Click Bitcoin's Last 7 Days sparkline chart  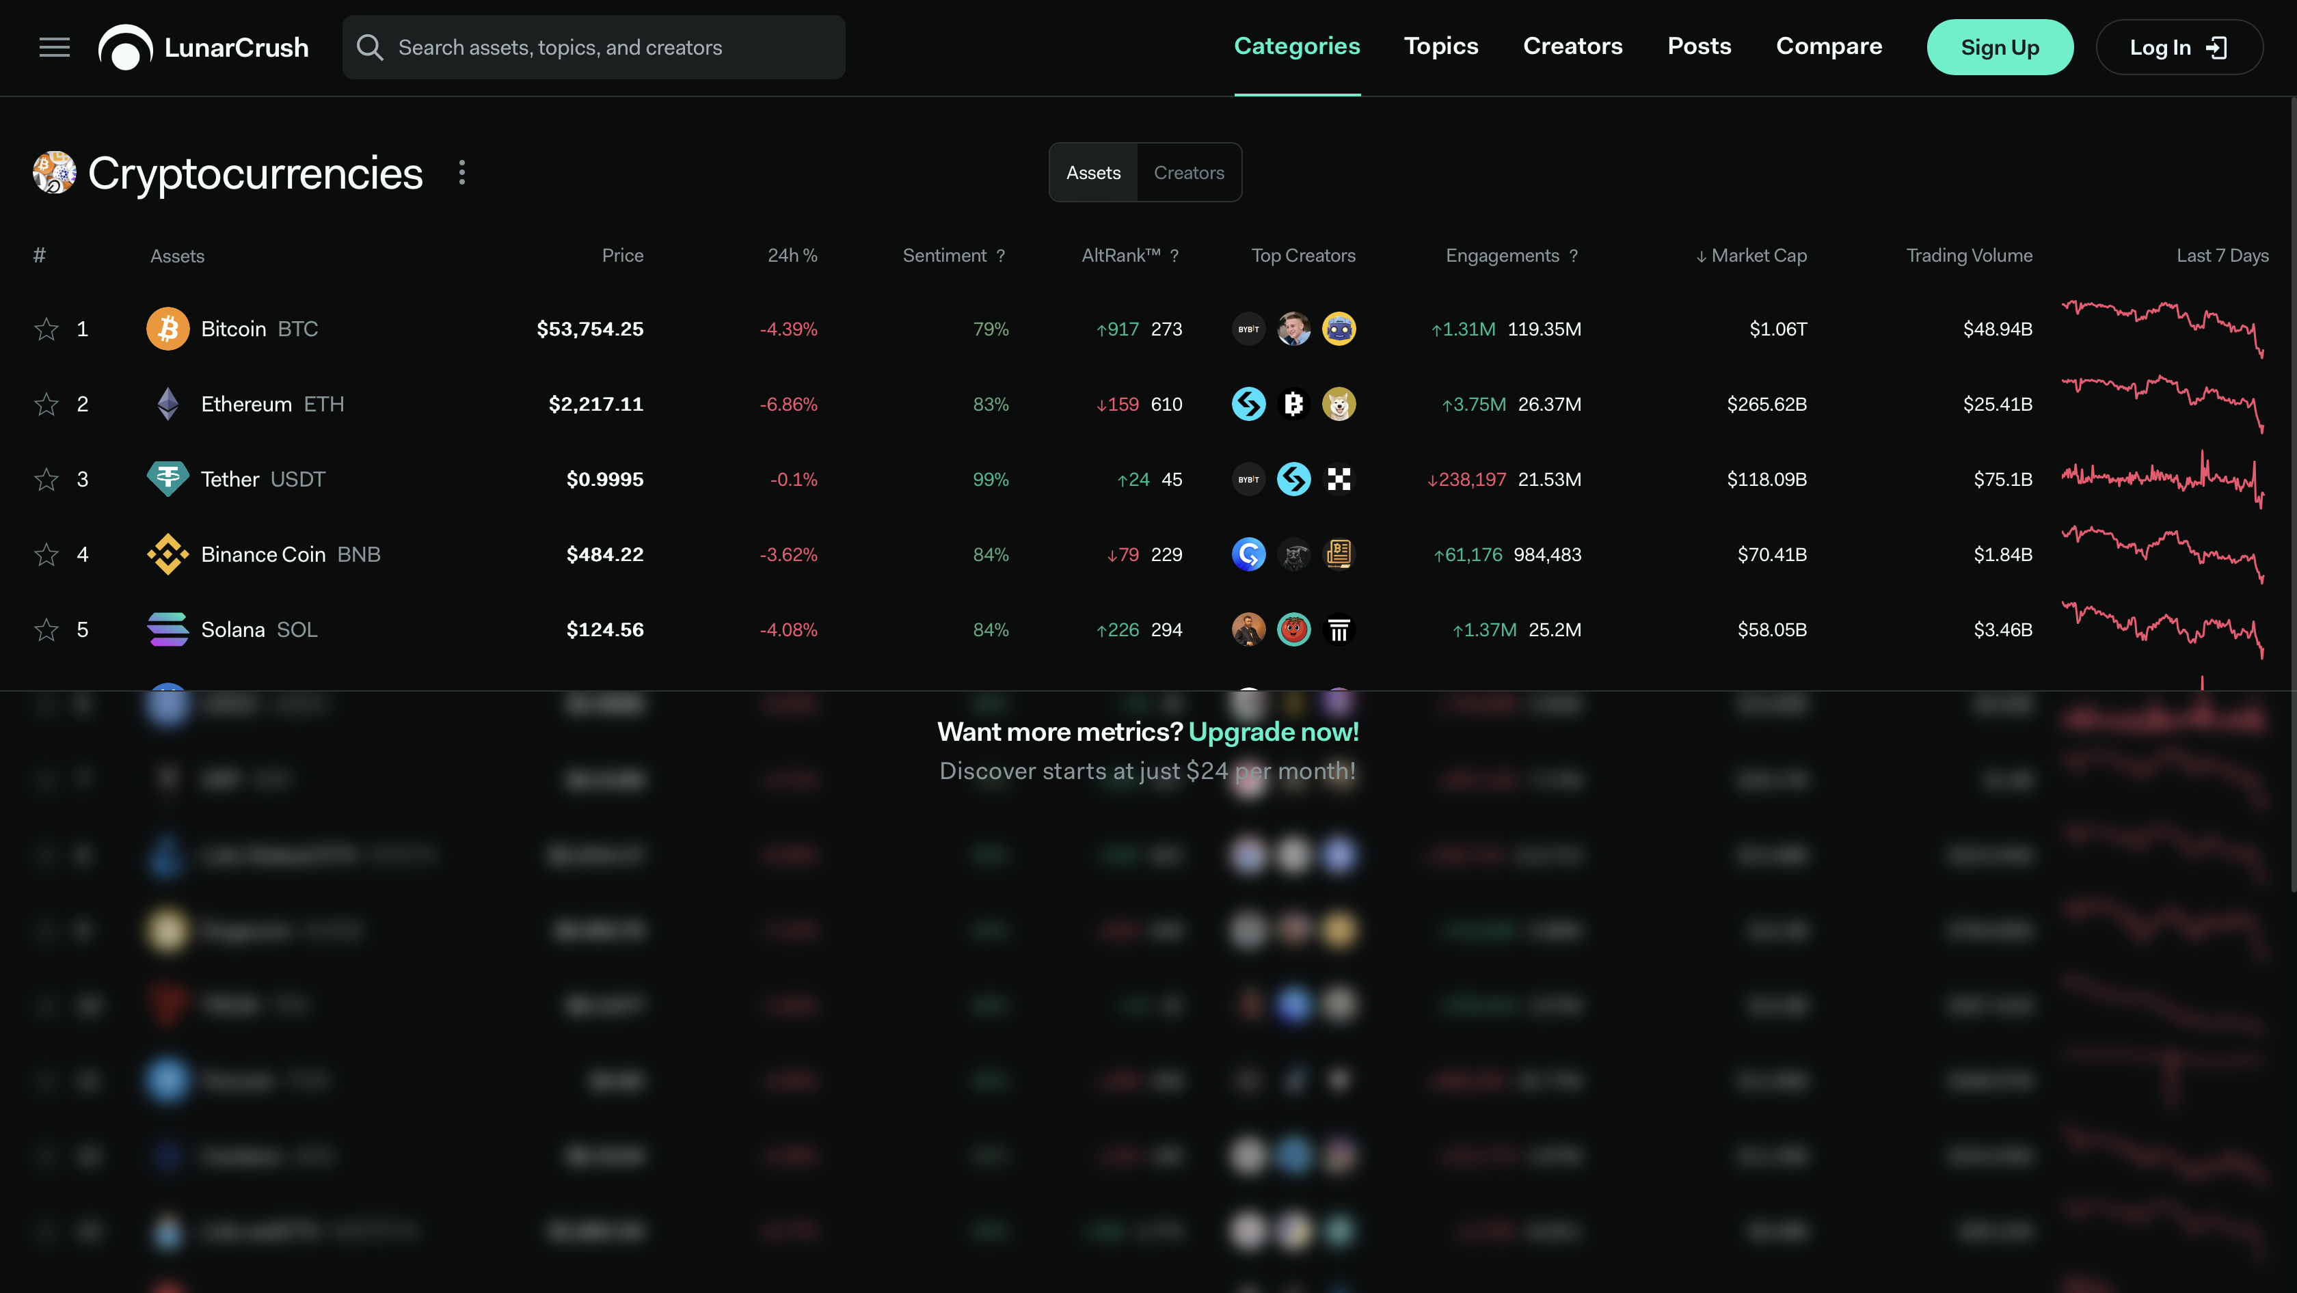pyautogui.click(x=2162, y=329)
